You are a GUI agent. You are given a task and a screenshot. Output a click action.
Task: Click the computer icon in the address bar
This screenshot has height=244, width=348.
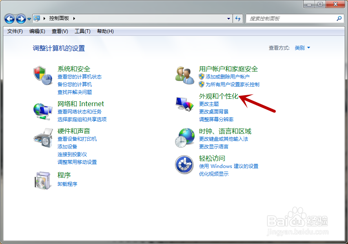click(x=37, y=18)
